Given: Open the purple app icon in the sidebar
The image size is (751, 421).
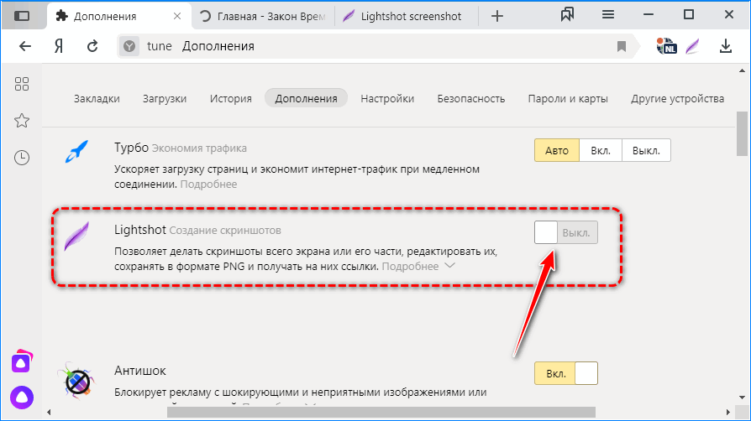Looking at the screenshot, I should (x=22, y=361).
